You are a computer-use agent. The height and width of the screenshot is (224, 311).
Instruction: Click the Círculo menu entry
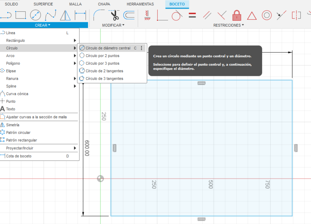(x=40, y=48)
